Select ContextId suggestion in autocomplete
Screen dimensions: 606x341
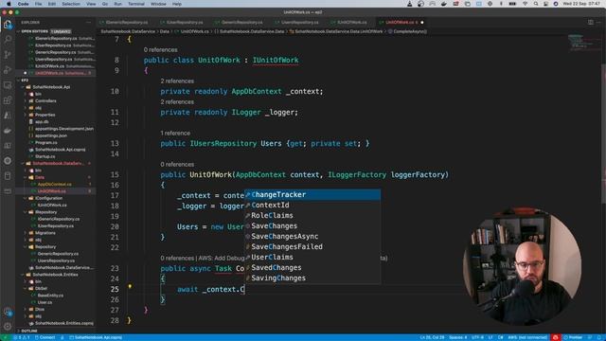(x=312, y=206)
